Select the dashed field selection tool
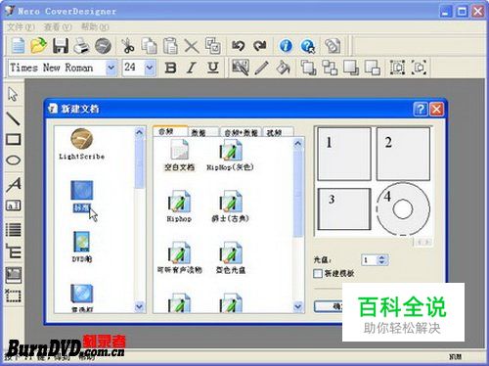 (x=14, y=296)
